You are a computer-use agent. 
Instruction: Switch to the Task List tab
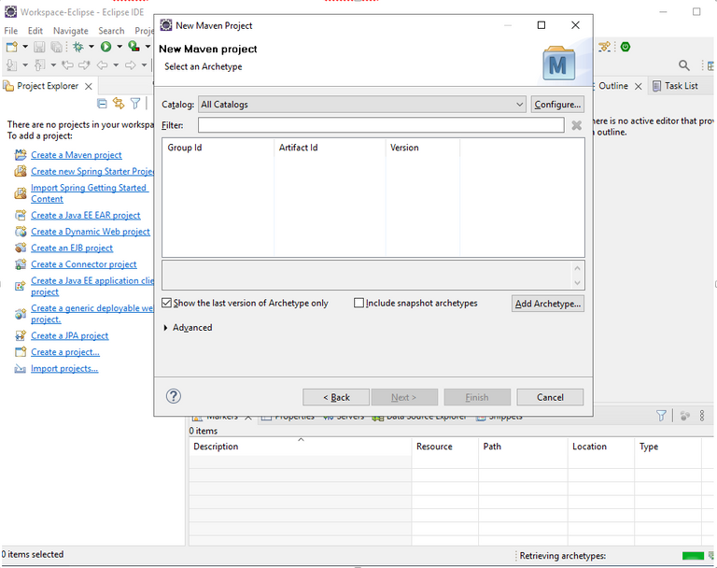[675, 86]
